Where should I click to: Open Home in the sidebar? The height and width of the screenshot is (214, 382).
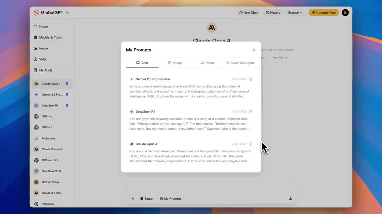[41, 27]
